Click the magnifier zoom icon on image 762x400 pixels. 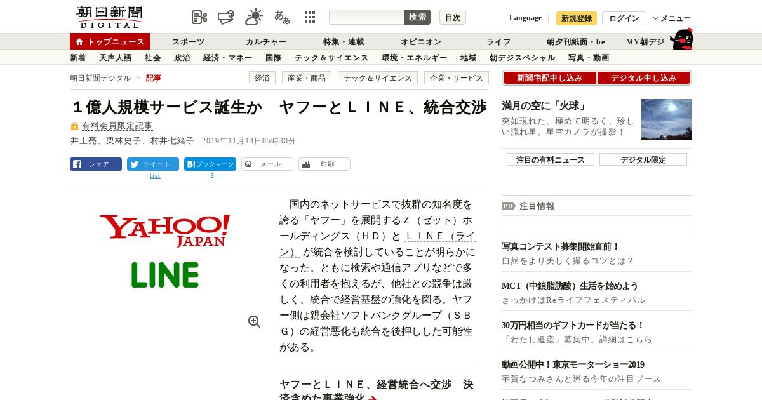point(254,321)
